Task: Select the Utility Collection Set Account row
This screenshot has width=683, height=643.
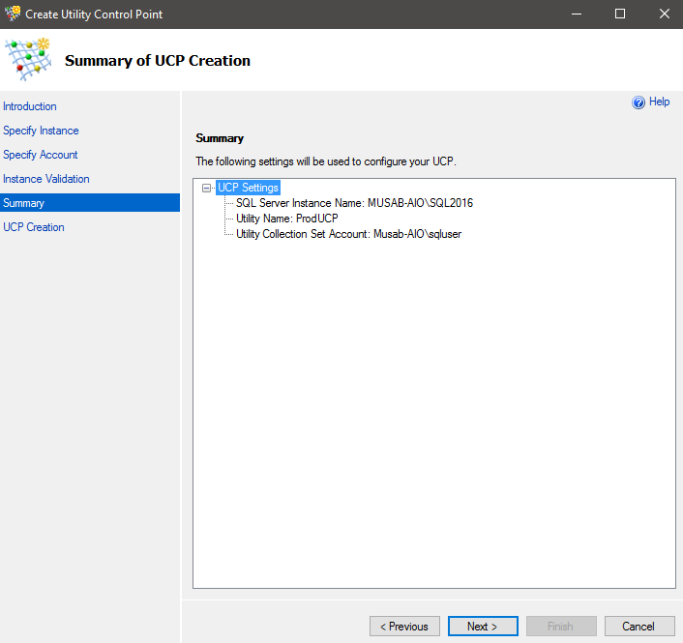Action: [x=348, y=234]
